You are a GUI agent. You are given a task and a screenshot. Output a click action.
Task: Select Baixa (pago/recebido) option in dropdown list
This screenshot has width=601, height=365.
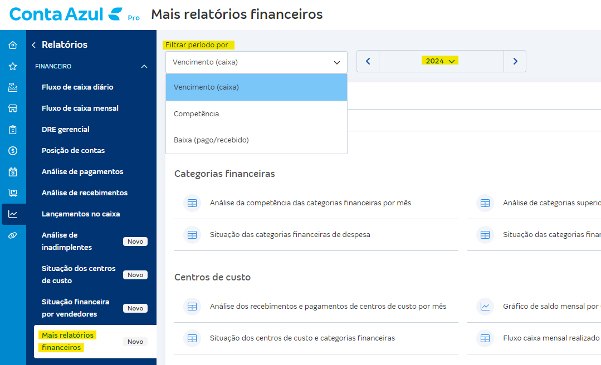pos(256,140)
